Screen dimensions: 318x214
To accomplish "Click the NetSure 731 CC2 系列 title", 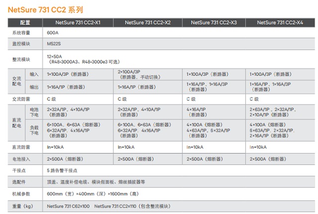I will (45, 10).
